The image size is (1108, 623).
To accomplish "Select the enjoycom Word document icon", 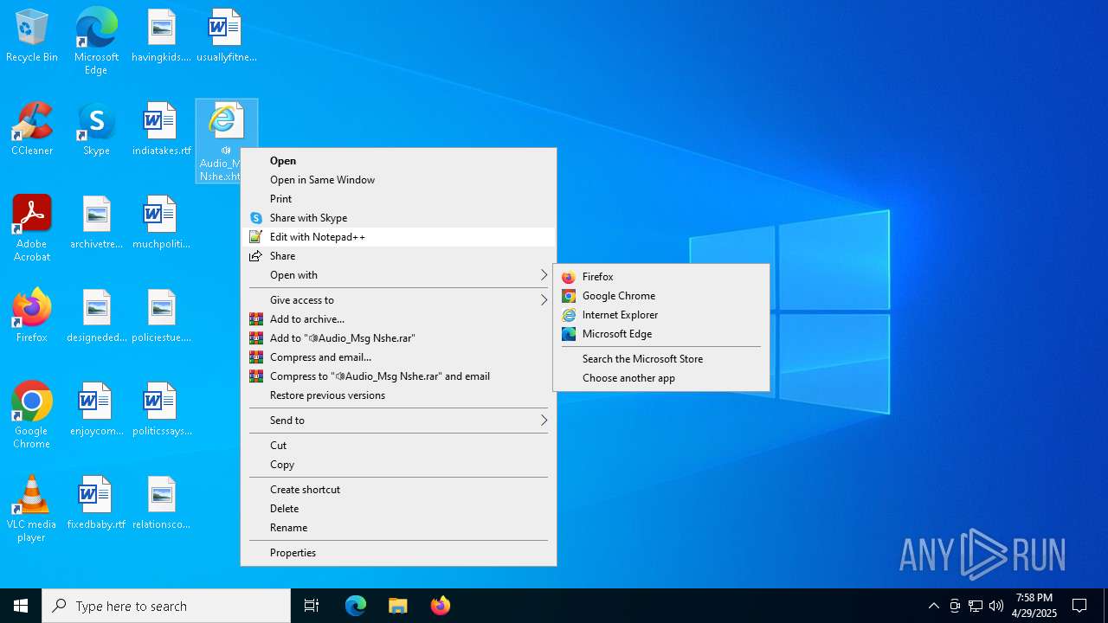I will [x=96, y=409].
